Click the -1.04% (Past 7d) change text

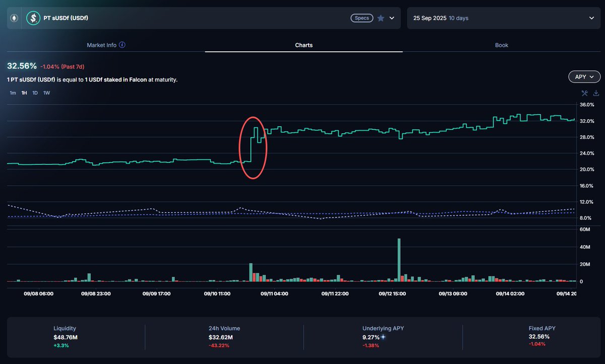62,66
